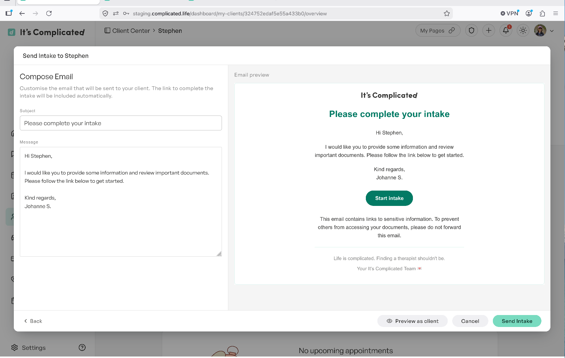565x358 pixels.
Task: Click into the Message text area
Action: pyautogui.click(x=121, y=202)
